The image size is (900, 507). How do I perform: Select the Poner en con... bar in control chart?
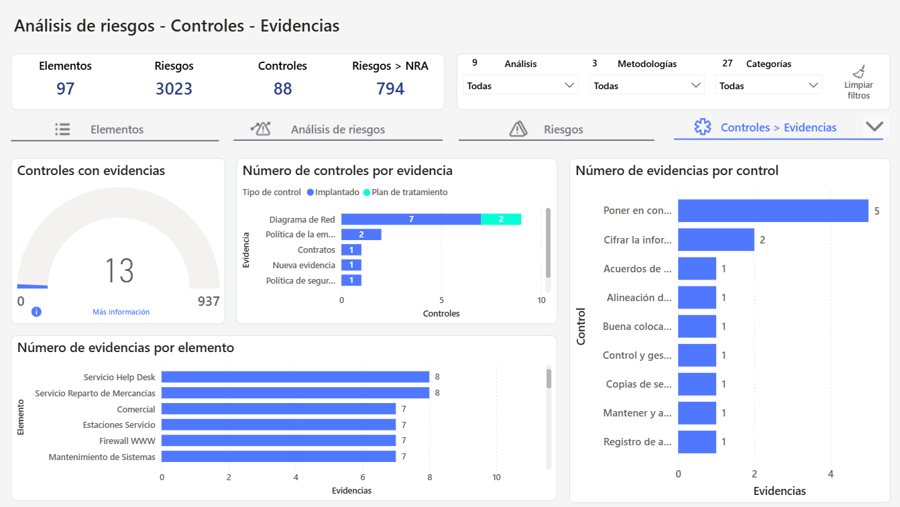(773, 211)
